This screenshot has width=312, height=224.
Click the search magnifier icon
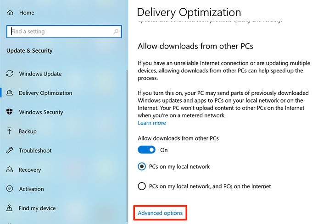(116, 32)
